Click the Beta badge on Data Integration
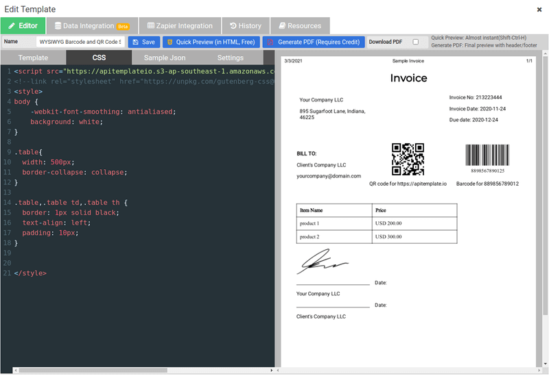Viewport: 549px width, 376px height. coord(123,27)
